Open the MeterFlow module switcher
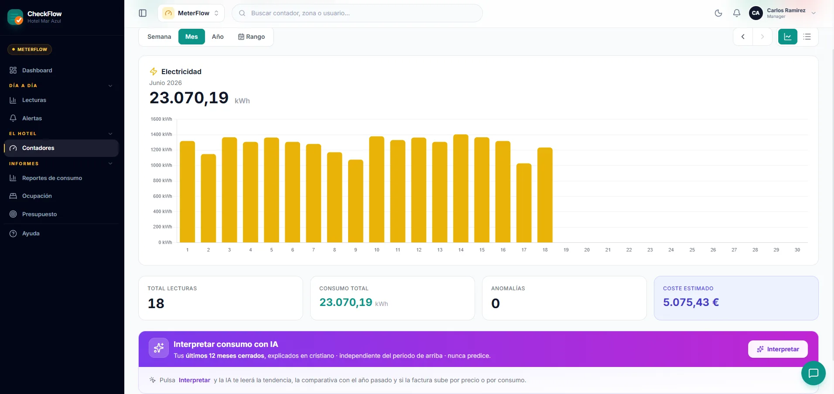Viewport: 834px width, 394px height. point(191,13)
